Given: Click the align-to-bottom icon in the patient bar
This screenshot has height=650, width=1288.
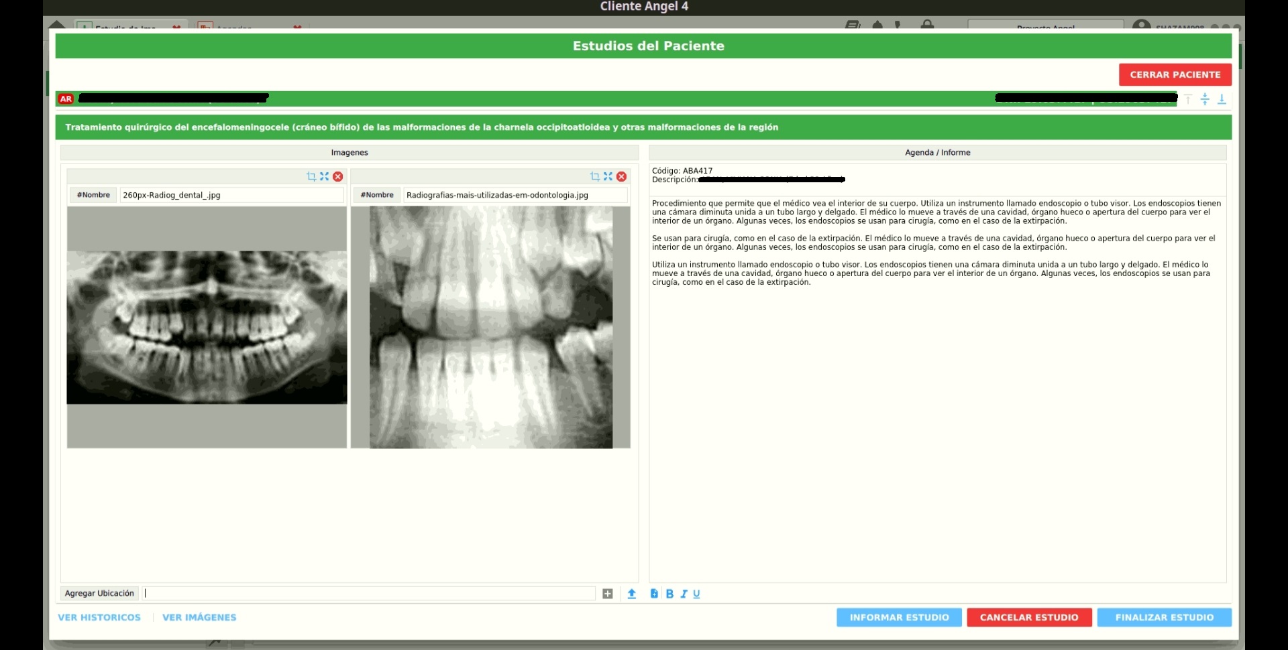Looking at the screenshot, I should [x=1222, y=99].
